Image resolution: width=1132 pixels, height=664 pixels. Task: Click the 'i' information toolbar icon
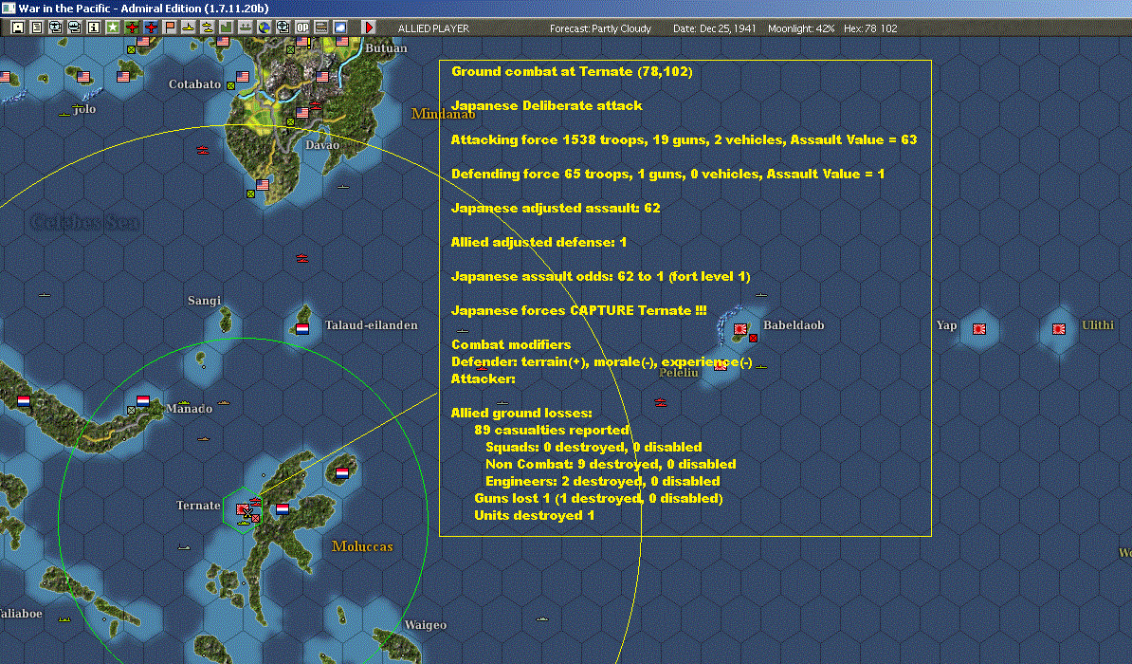(x=94, y=28)
